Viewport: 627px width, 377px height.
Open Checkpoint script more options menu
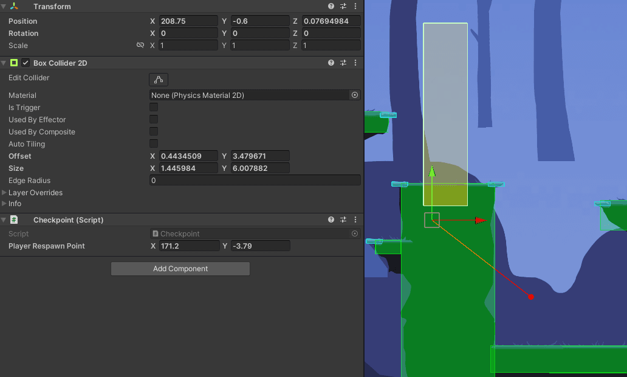[355, 220]
